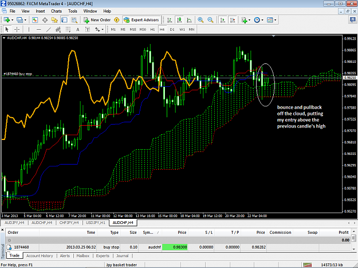Screen dimensions: 358x268
Task: Click the chart shift marker triangle
Action: [x=274, y=36]
